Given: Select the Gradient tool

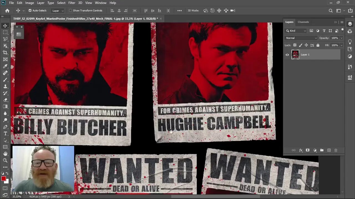Looking at the screenshot, I should 5,106.
